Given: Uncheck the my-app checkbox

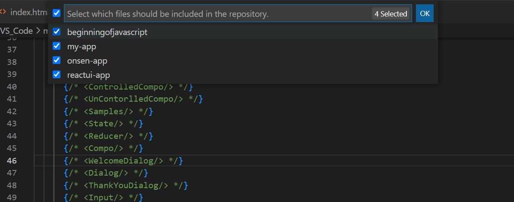Looking at the screenshot, I should pos(57,46).
